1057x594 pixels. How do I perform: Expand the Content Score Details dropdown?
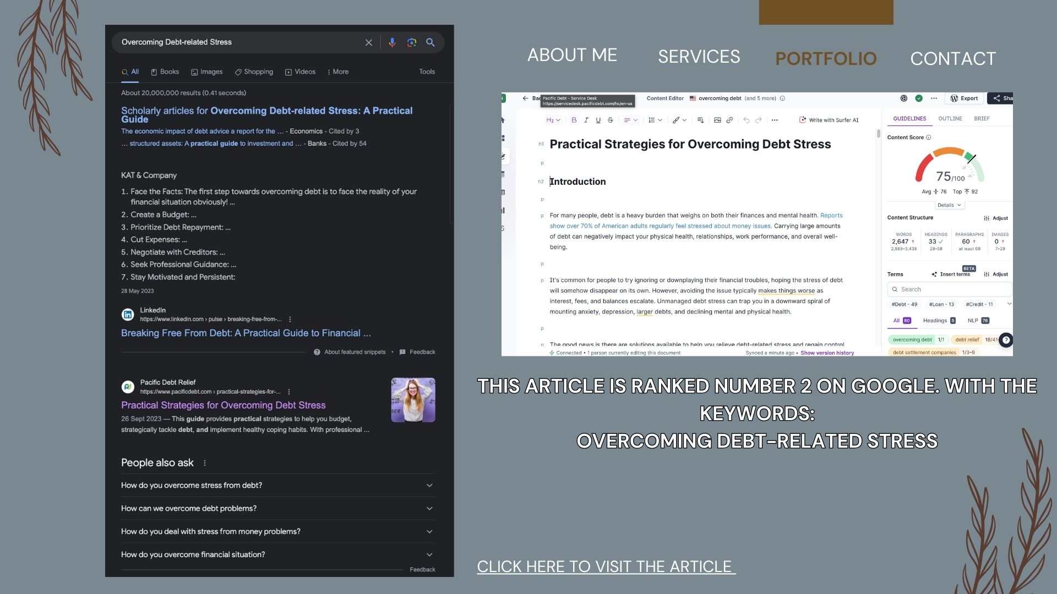[x=949, y=205]
